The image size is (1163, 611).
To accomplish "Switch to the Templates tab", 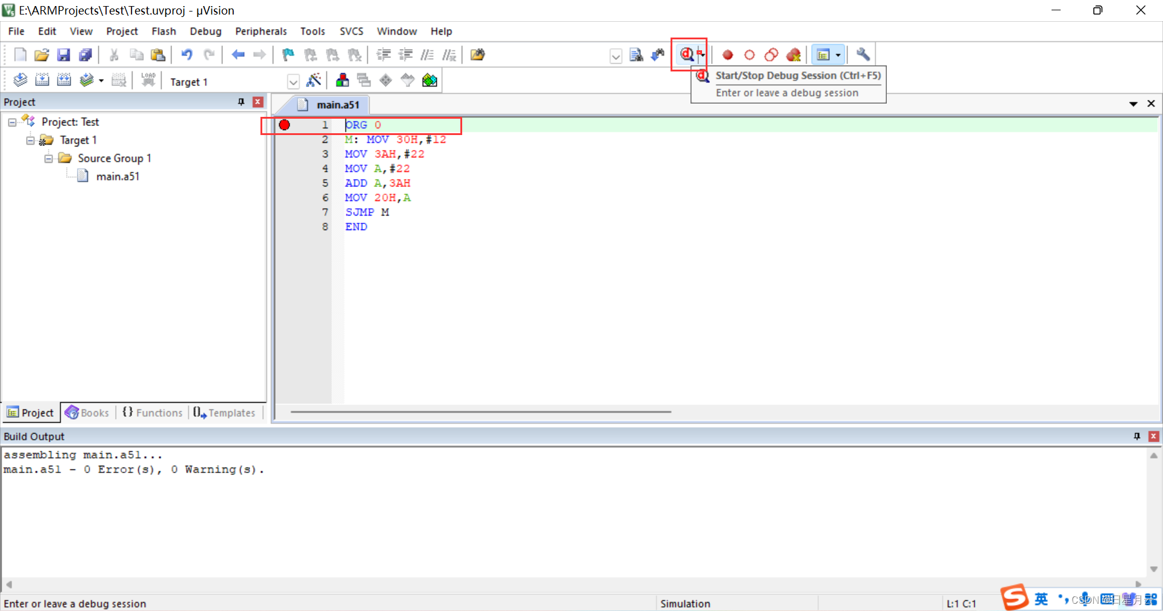I will [224, 412].
